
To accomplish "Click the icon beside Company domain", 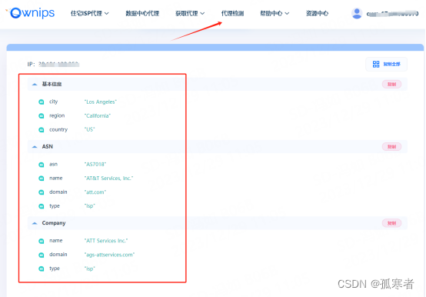I will coord(42,255).
